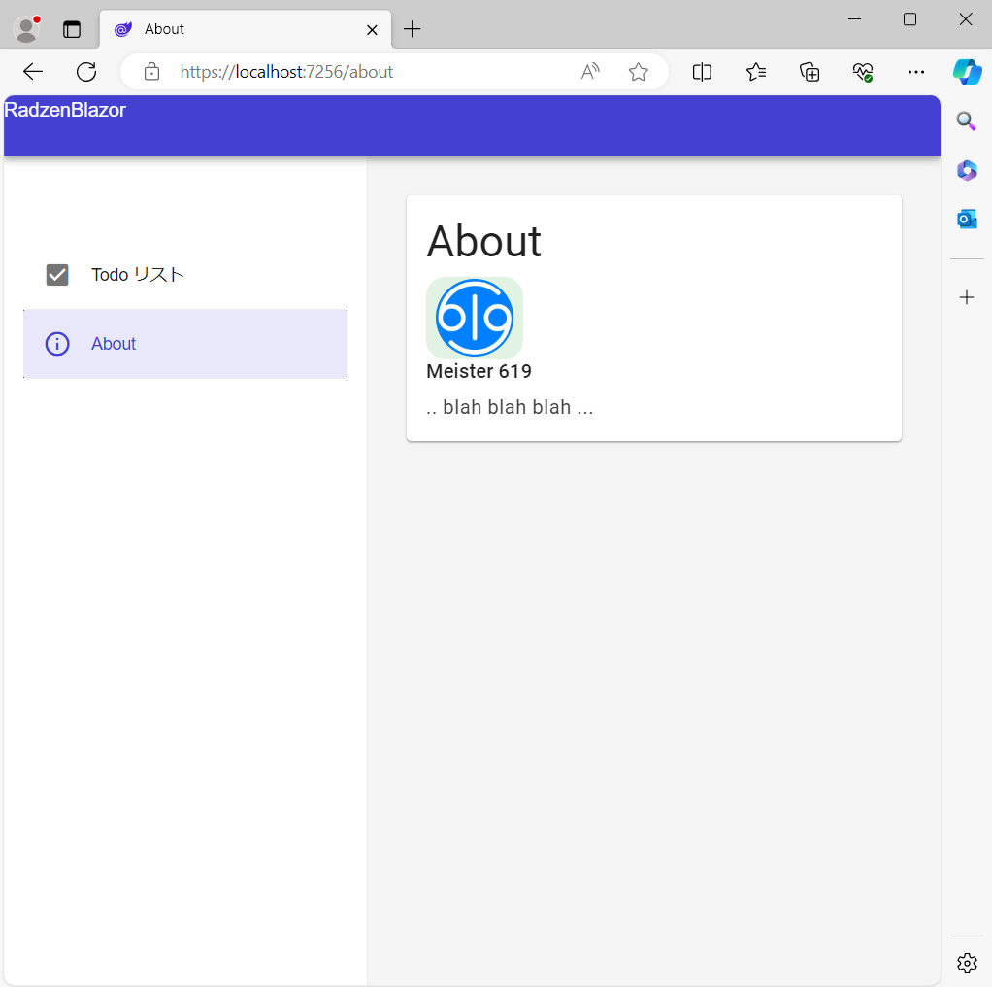The width and height of the screenshot is (992, 987).
Task: Select the Todo リスト checkbox icon
Action: [57, 274]
